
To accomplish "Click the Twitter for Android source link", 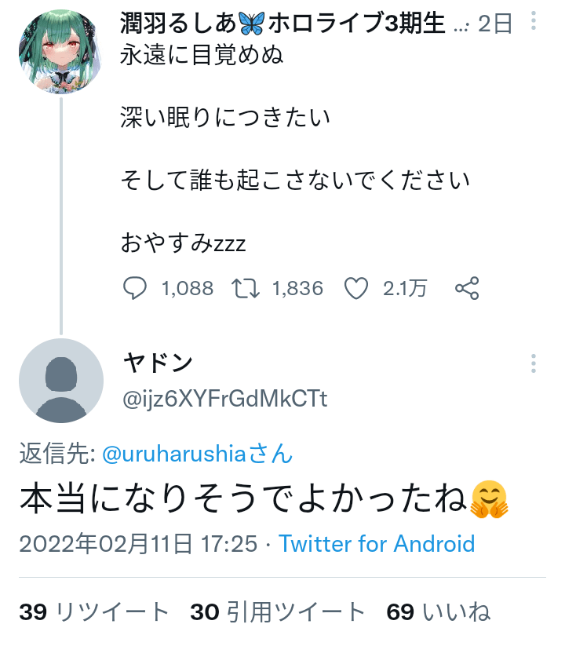I will pos(377,543).
